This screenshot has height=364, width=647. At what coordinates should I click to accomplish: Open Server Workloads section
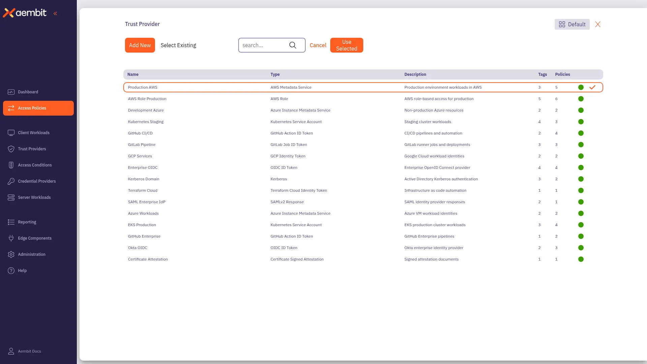click(38, 198)
